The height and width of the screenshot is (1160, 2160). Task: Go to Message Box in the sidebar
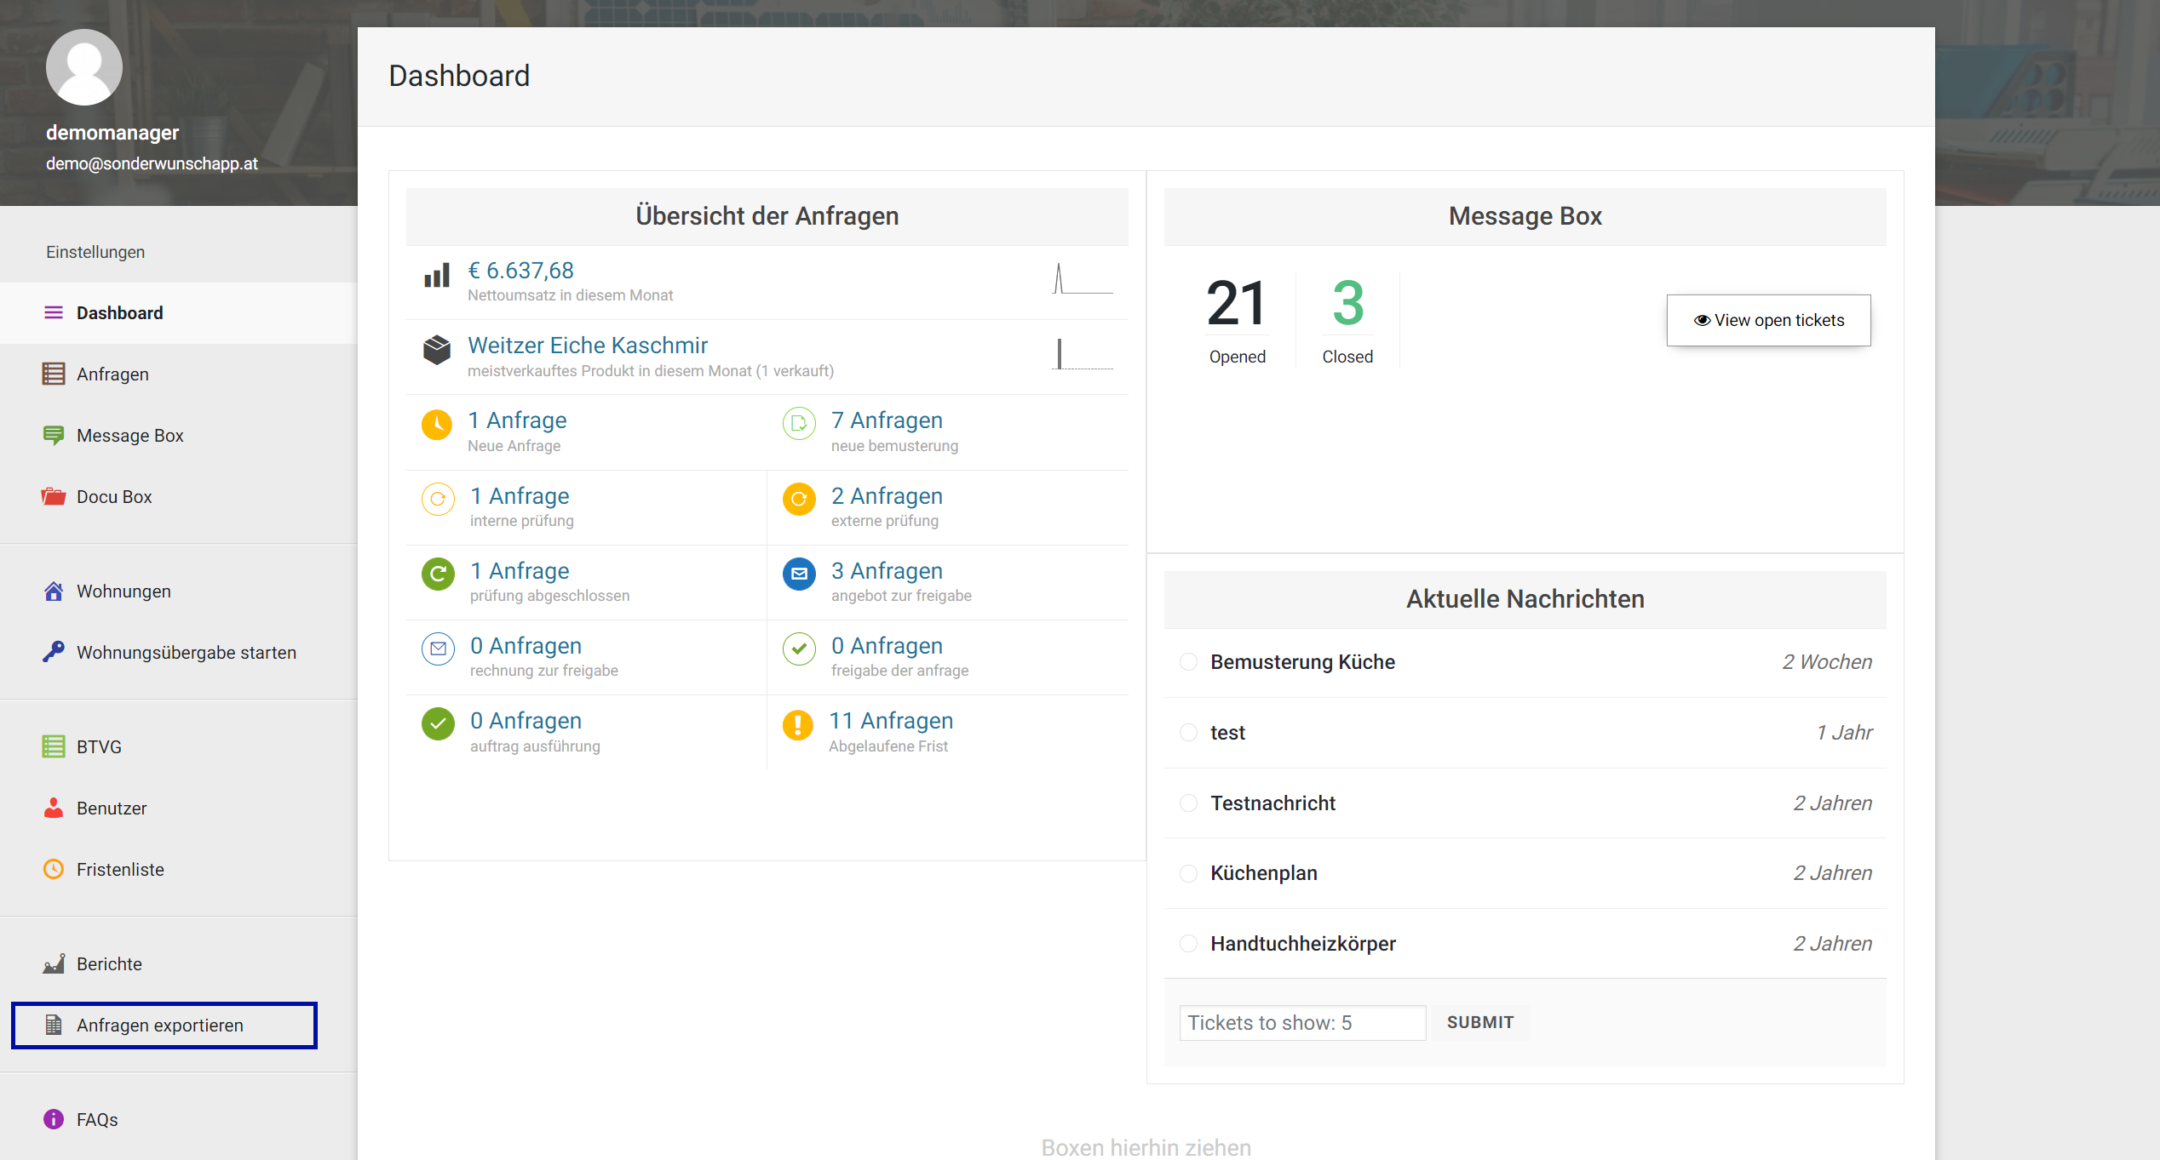pos(179,436)
